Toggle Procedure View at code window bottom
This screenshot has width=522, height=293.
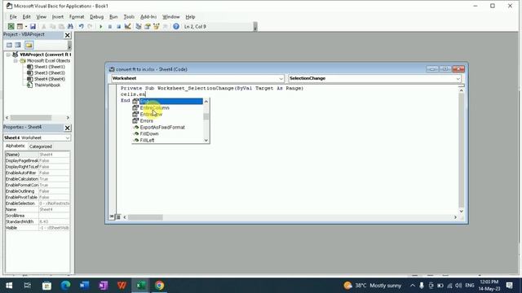[x=112, y=217]
